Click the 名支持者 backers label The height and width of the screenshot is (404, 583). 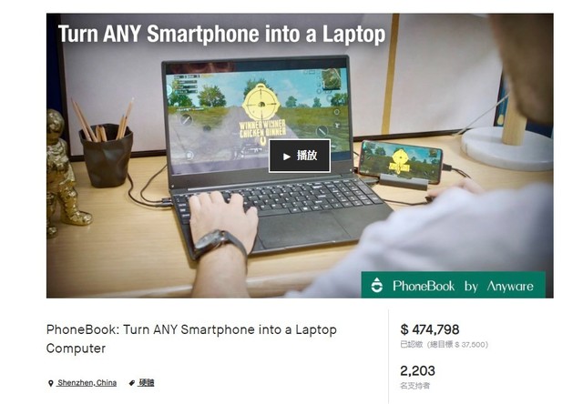click(x=415, y=386)
